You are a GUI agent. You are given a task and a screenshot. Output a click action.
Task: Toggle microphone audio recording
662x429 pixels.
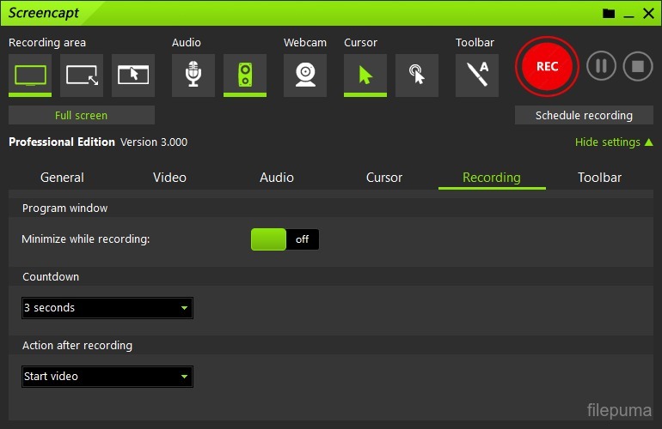pos(193,75)
